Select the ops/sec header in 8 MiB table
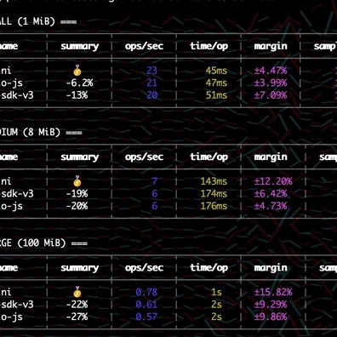Image resolution: width=337 pixels, height=337 pixels. tap(144, 157)
